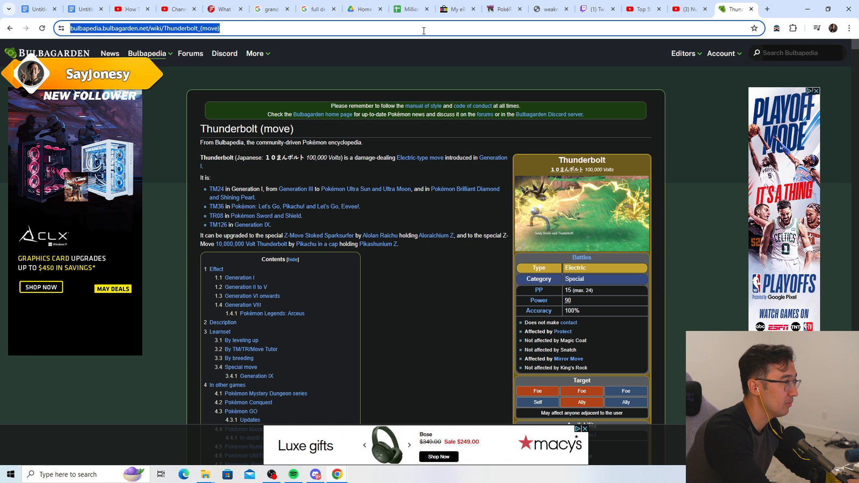This screenshot has height=483, width=859.
Task: Follow the Electric-type move link
Action: point(420,158)
